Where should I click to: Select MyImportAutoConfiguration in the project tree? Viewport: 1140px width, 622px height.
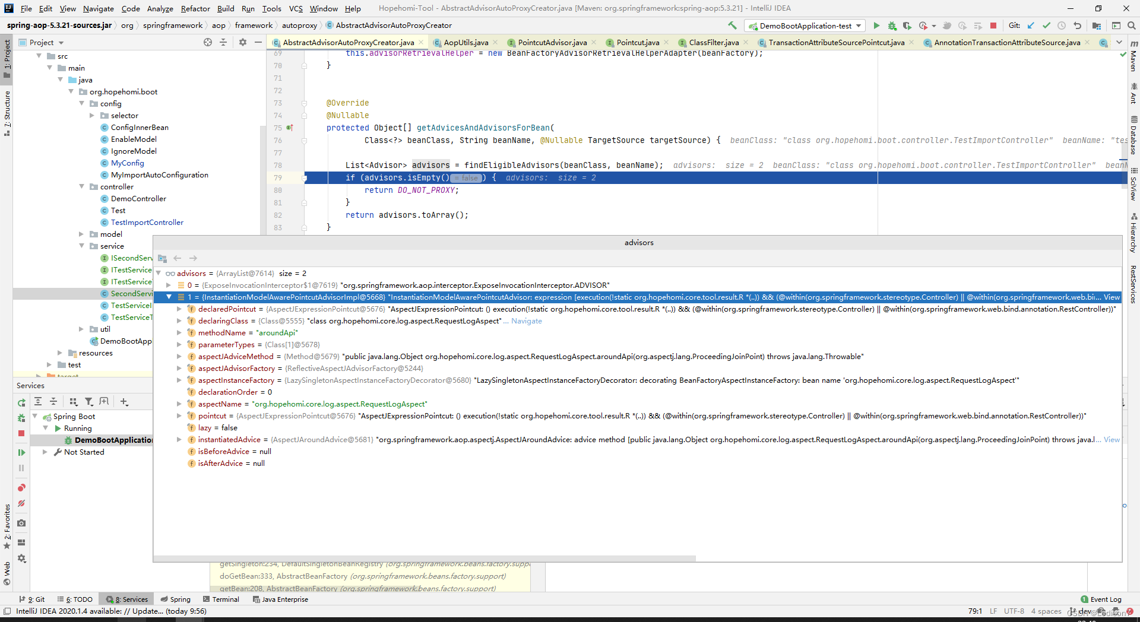pyautogui.click(x=159, y=174)
